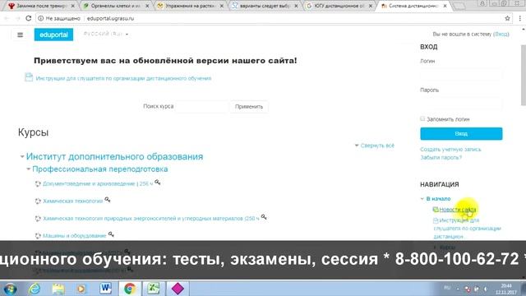Launch Internet Explorer from the taskbar
Viewport: 526px width, 296px height.
pyautogui.click(x=35, y=289)
